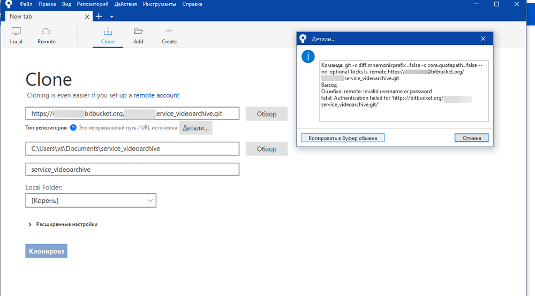
Task: Open the Вид menu
Action: coord(66,4)
